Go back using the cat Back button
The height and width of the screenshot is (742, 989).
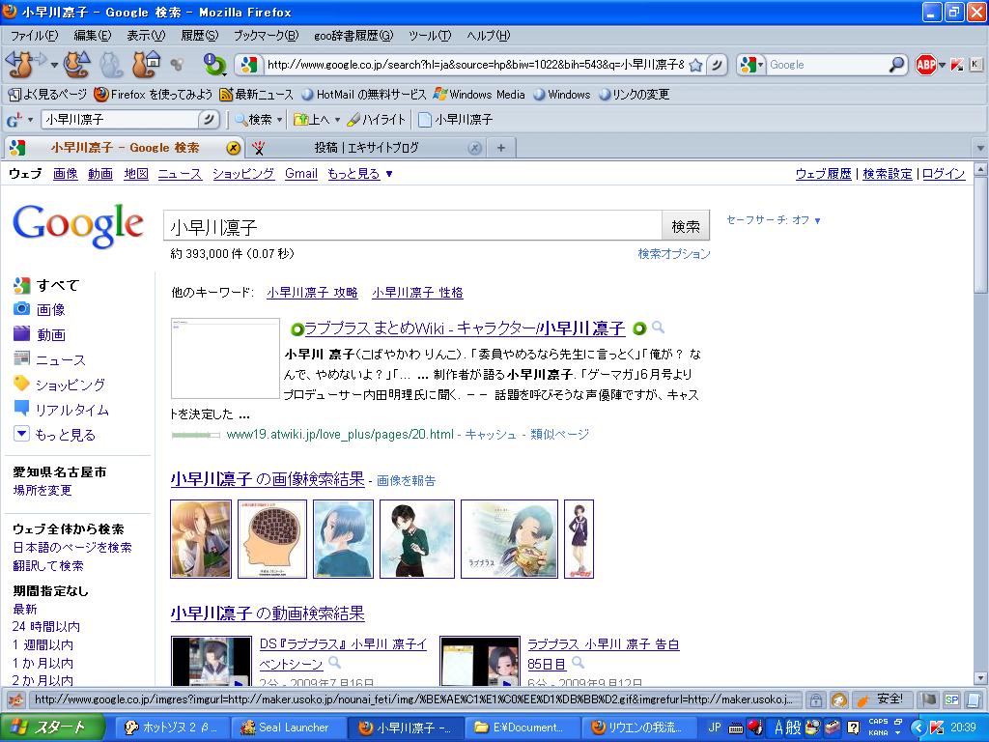(x=19, y=64)
